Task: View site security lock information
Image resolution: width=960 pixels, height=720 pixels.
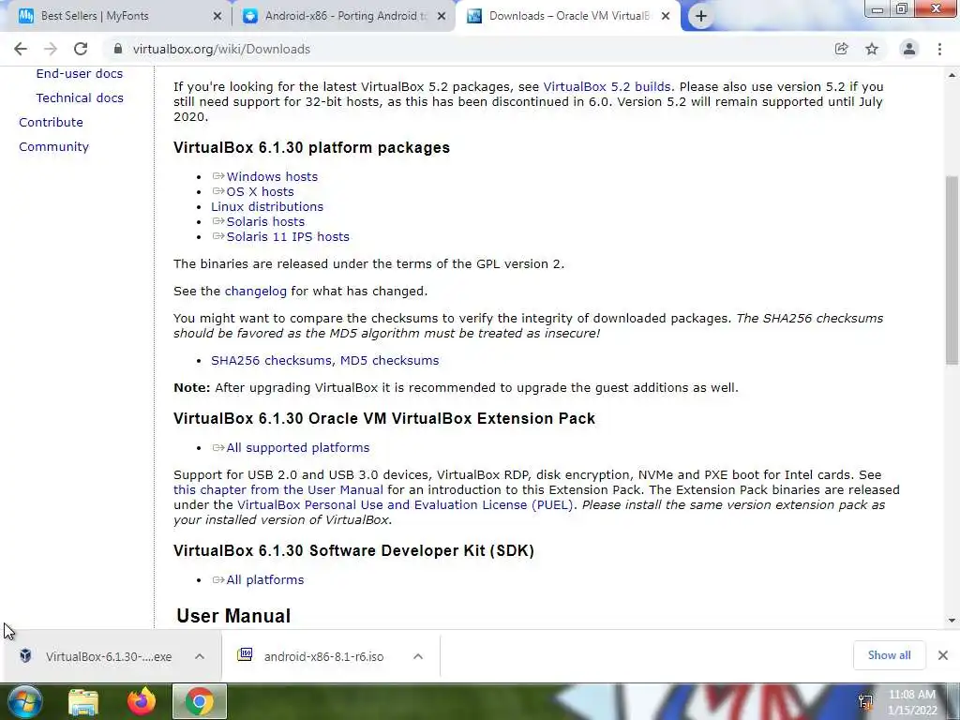Action: [x=118, y=49]
